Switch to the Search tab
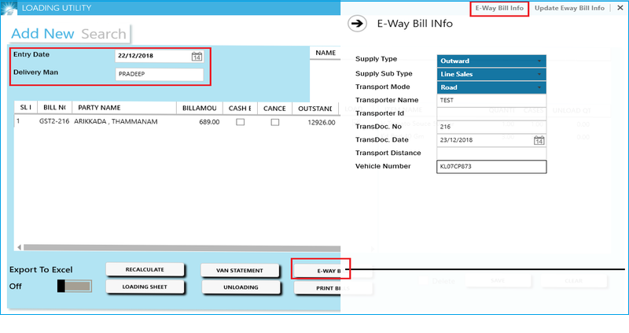 [104, 34]
